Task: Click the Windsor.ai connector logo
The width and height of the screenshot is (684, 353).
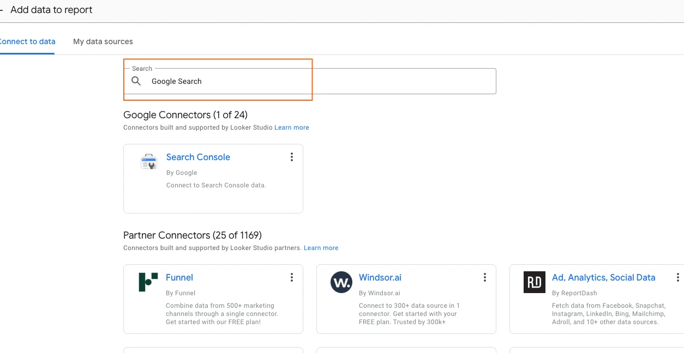Action: (341, 283)
